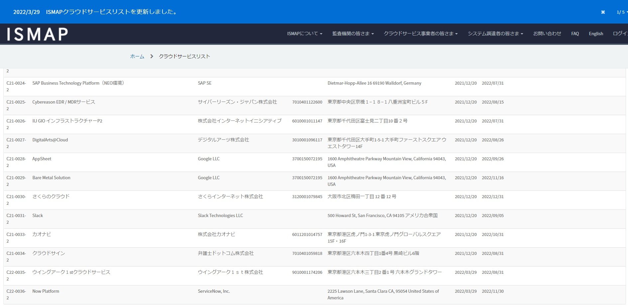628x307 pixels.
Task: Click Google LLC in the AppSheet row
Action: point(208,159)
